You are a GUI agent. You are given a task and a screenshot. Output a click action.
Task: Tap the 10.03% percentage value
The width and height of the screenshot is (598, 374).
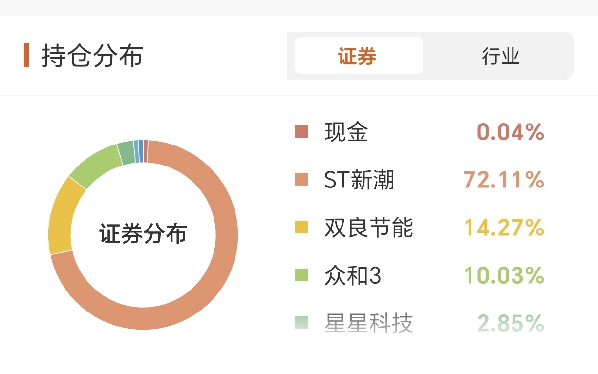[x=504, y=275]
